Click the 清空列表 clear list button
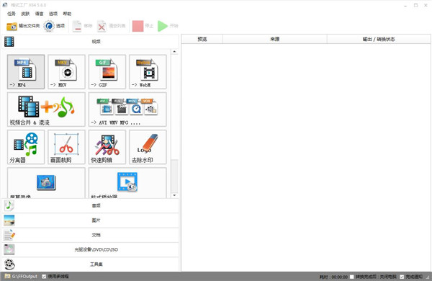Screen dimensions: 432x281 coord(112,26)
